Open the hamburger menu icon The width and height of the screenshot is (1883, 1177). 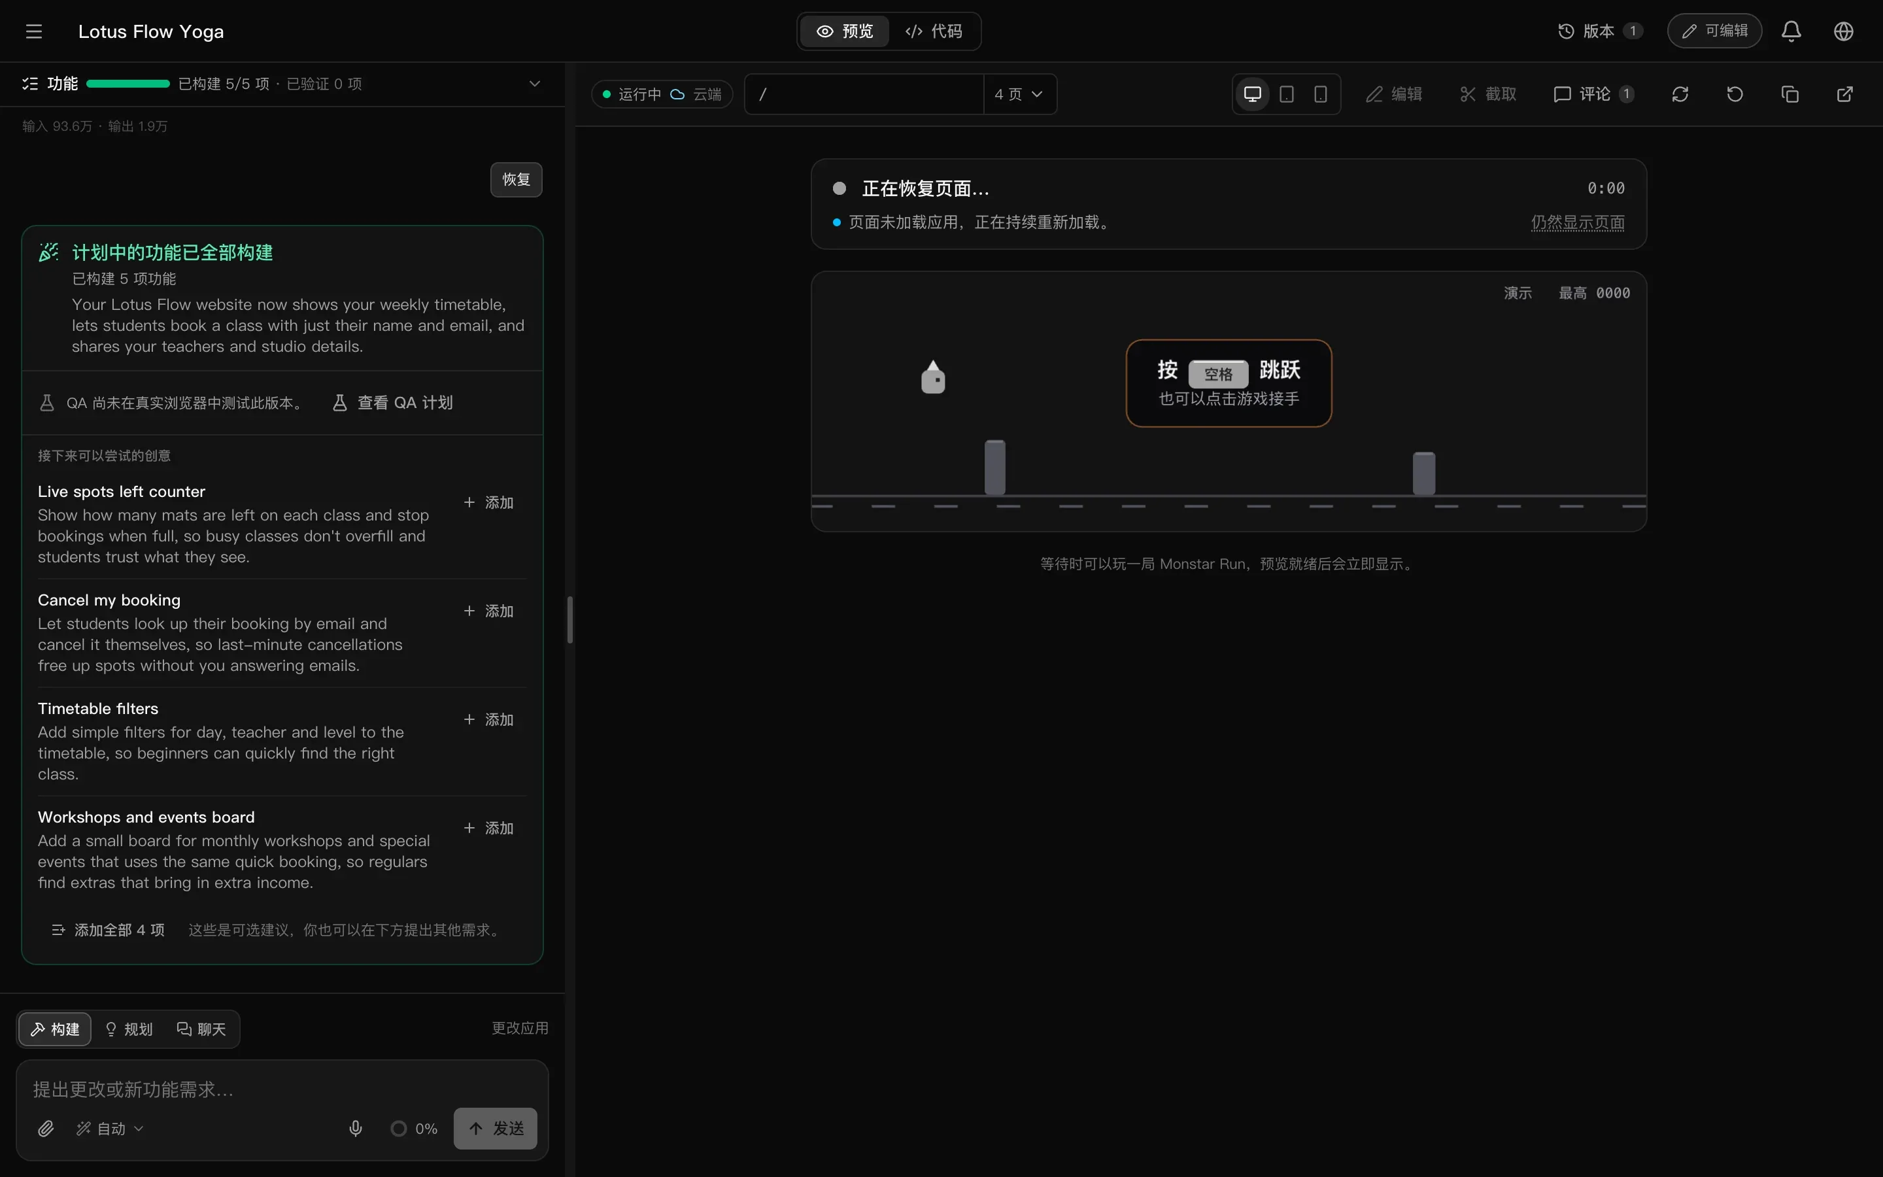[33, 31]
